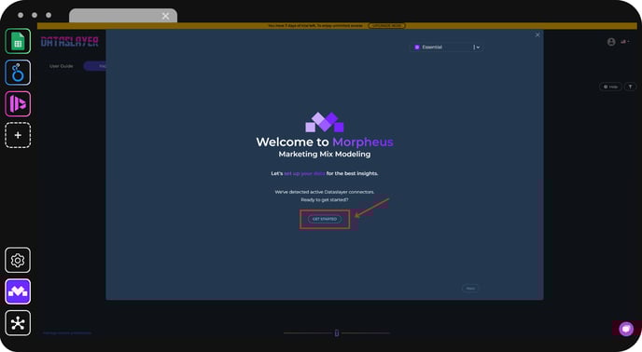Select the Morpheus icon in sidebar
The image size is (642, 352).
pos(18,291)
